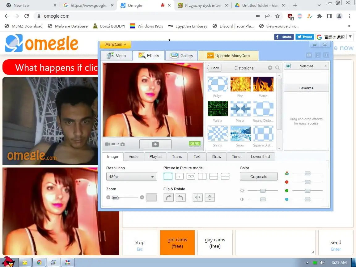Click the effects list scrollbar
This screenshot has height=267, width=356.
click(279, 104)
